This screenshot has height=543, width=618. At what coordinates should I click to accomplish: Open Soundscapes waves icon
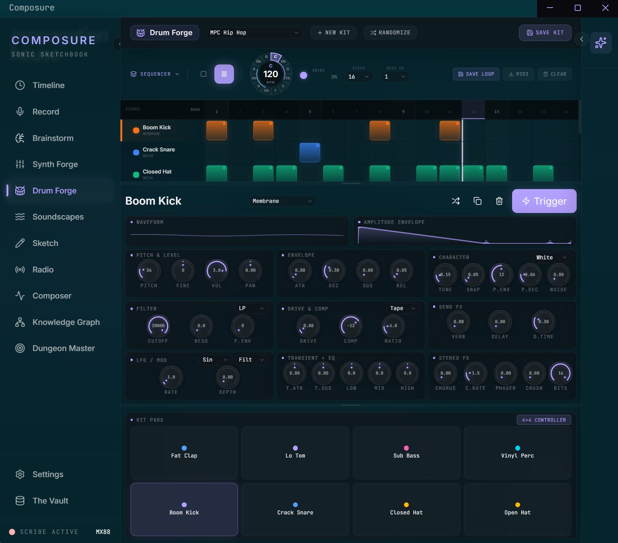coord(20,217)
